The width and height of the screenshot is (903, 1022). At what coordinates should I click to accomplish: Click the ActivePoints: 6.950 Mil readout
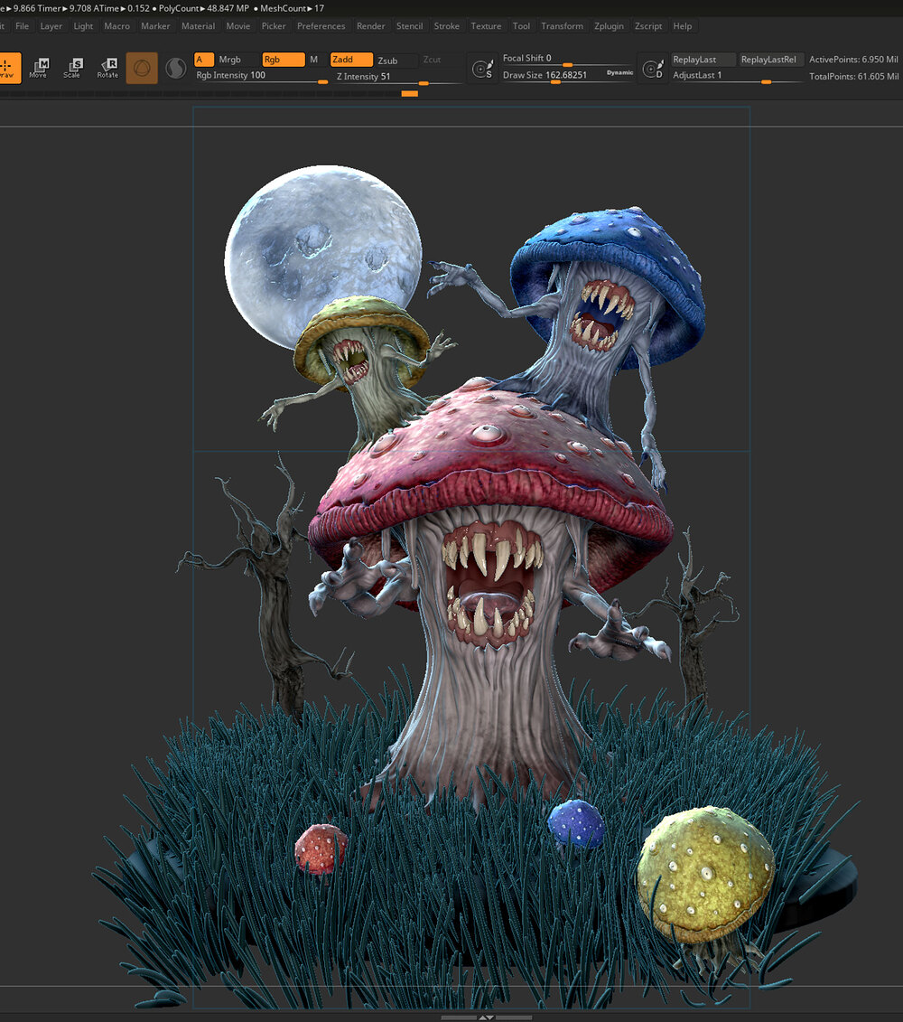coord(853,60)
